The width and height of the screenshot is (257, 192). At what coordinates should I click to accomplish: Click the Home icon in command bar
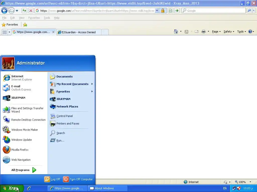pos(176,31)
